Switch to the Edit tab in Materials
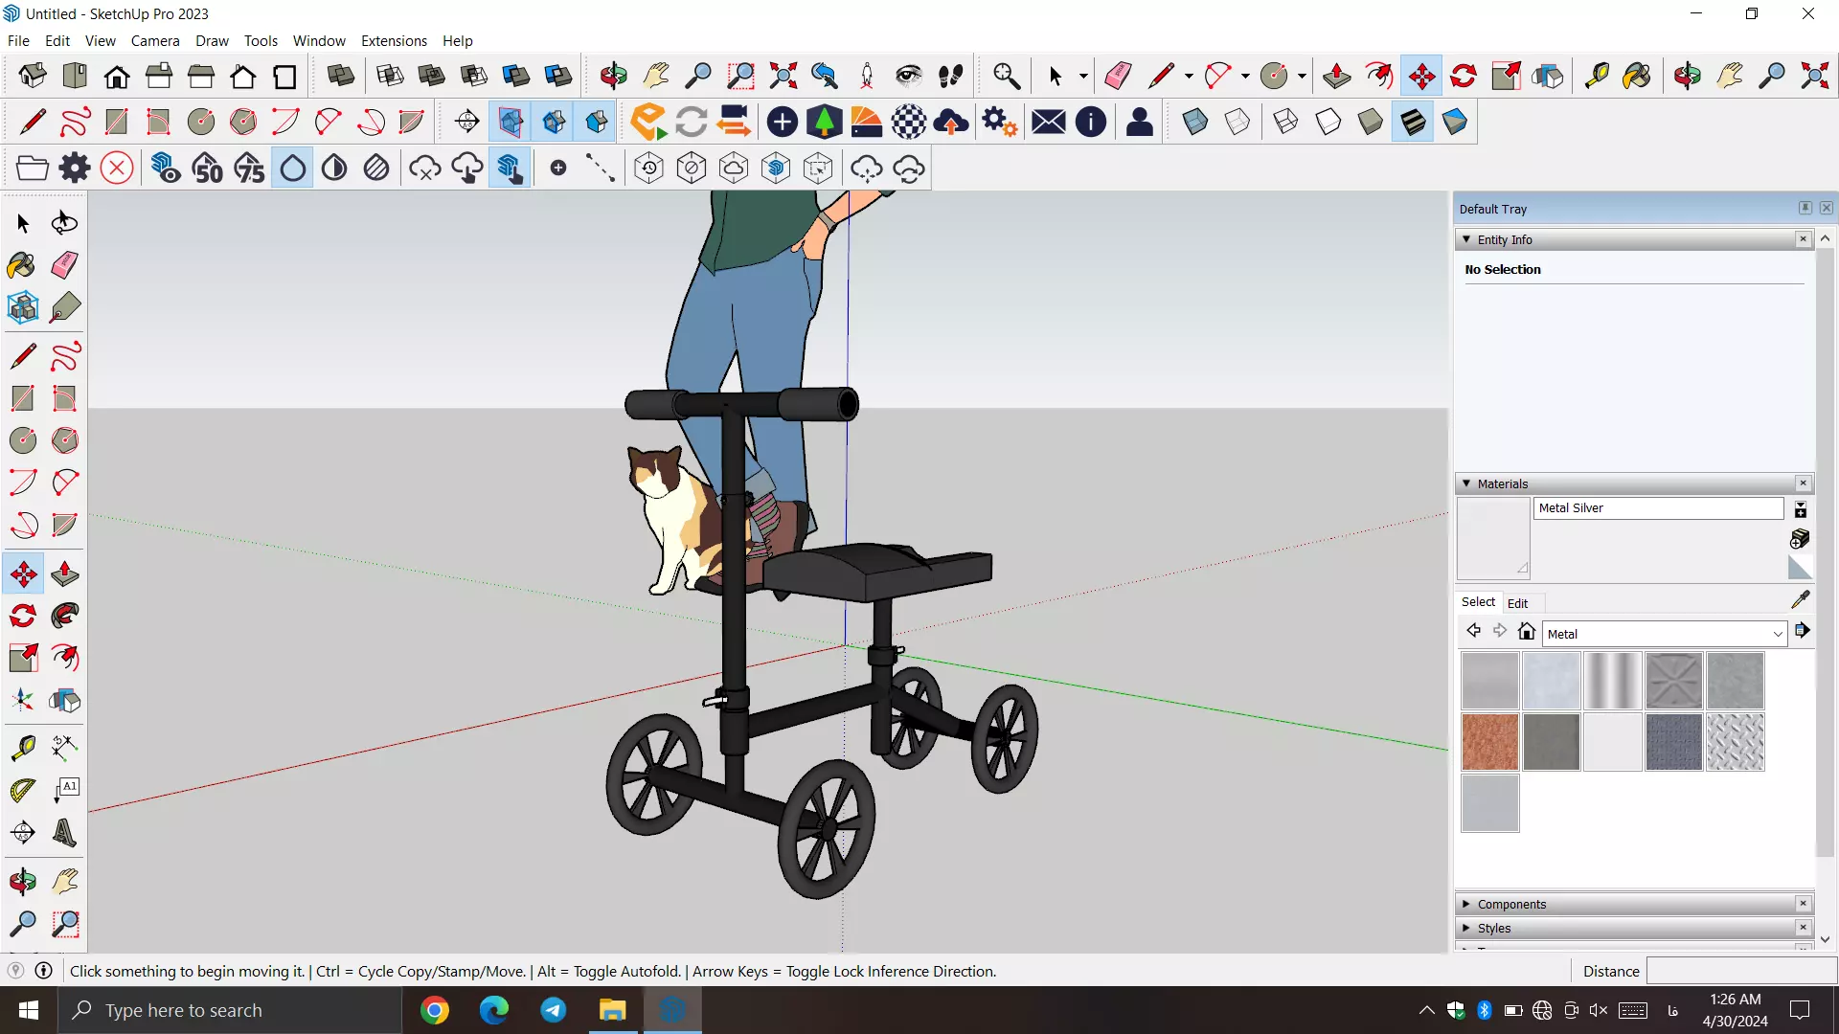 click(1517, 603)
